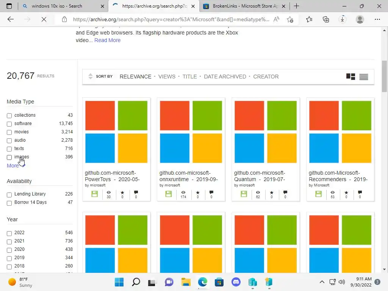Image resolution: width=388 pixels, height=291 pixels.
Task: Filter results by year 2021
Action: pos(9,242)
